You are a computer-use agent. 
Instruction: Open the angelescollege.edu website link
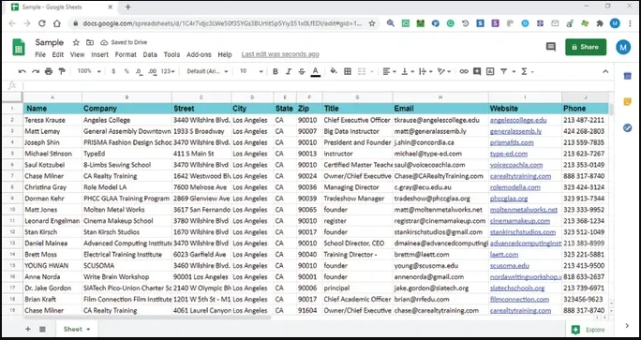(518, 120)
